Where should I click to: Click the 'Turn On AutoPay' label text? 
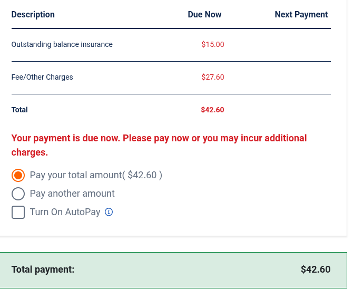65,212
